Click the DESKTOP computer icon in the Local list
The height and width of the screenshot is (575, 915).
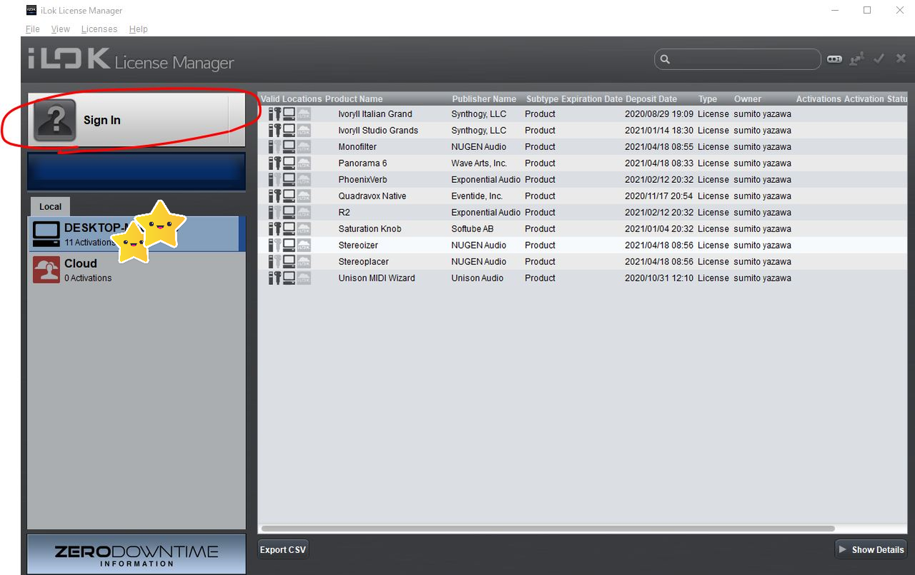point(46,234)
